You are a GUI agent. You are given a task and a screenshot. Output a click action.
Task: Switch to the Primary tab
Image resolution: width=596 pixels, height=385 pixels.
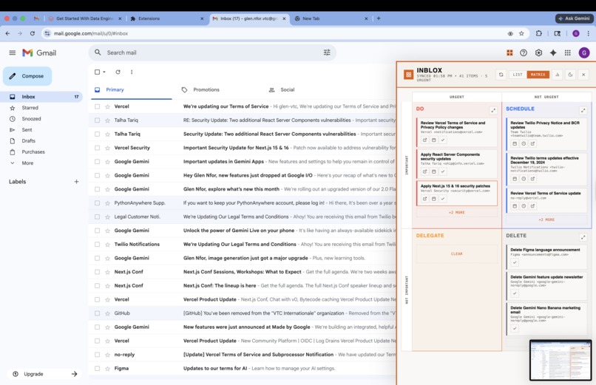click(132, 89)
